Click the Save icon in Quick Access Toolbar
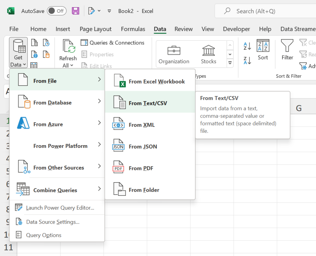Viewport: 316px width, 256px height. pyautogui.click(x=75, y=10)
